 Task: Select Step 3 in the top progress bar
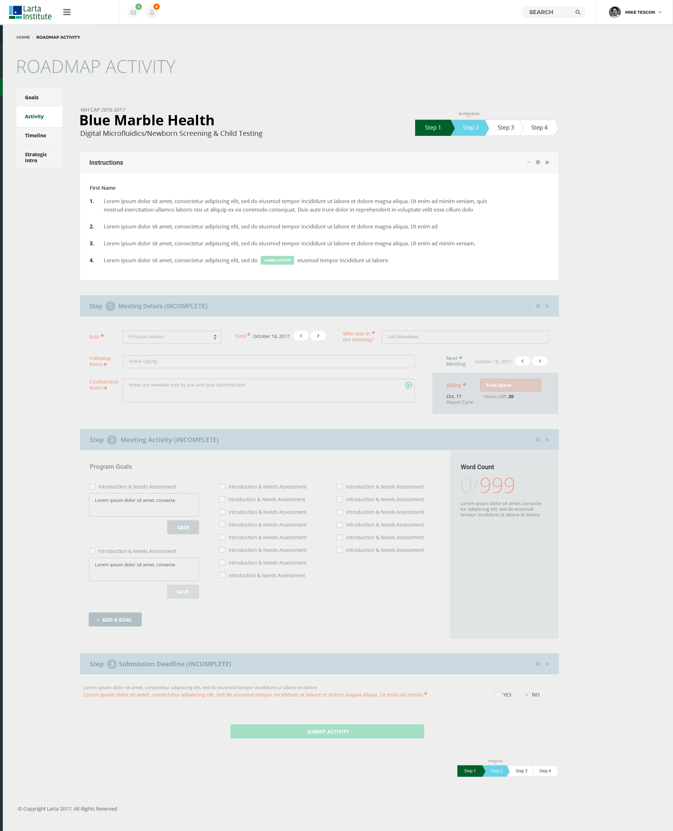point(506,127)
